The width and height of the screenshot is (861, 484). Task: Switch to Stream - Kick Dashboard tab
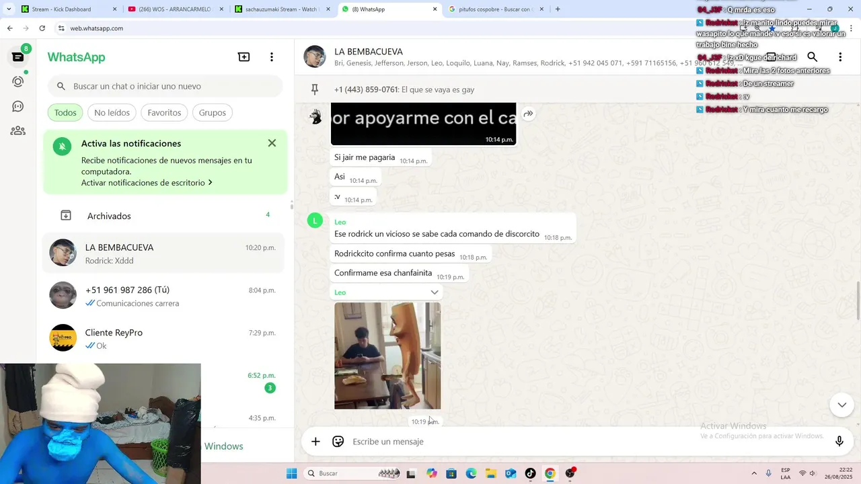point(67,9)
